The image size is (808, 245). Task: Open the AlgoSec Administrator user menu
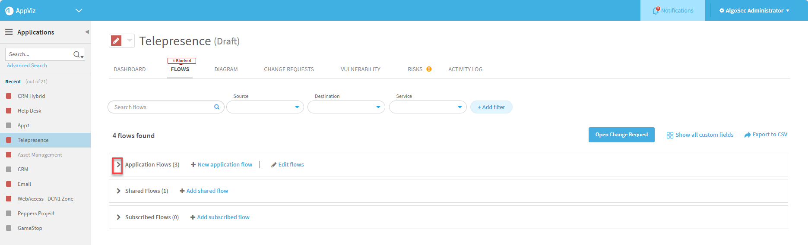coord(754,11)
